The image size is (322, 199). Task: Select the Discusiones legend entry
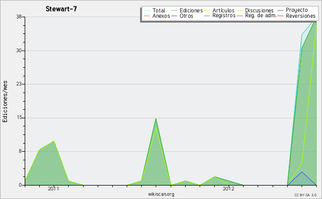pyautogui.click(x=255, y=10)
